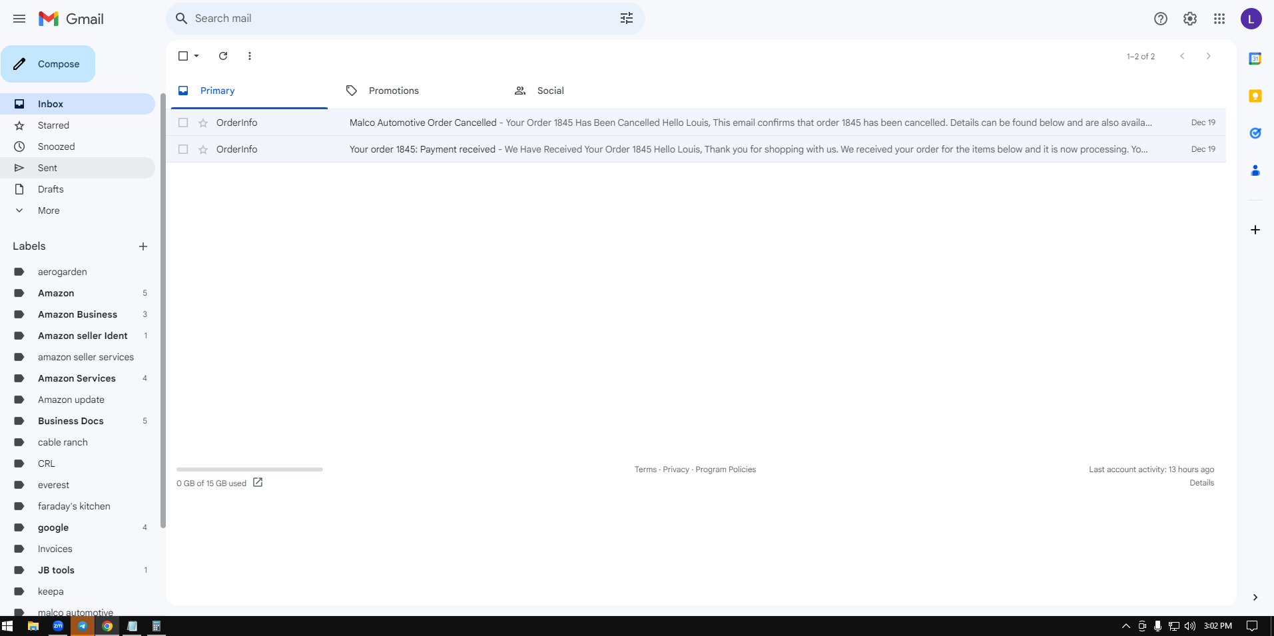The height and width of the screenshot is (636, 1274).
Task: Open the Snoozed folder
Action: tap(78, 147)
